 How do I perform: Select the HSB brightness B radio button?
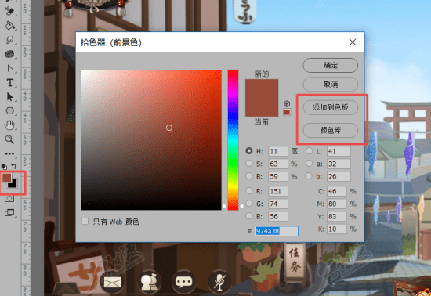pyautogui.click(x=248, y=176)
